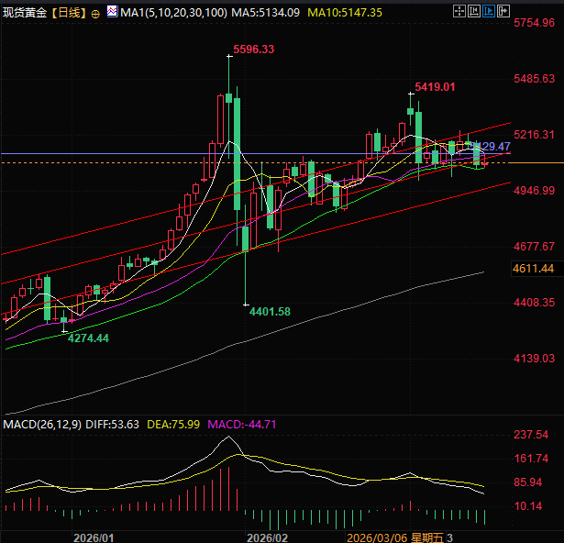Click the 4677.67 price axis label
This screenshot has height=543, width=564.
534,247
